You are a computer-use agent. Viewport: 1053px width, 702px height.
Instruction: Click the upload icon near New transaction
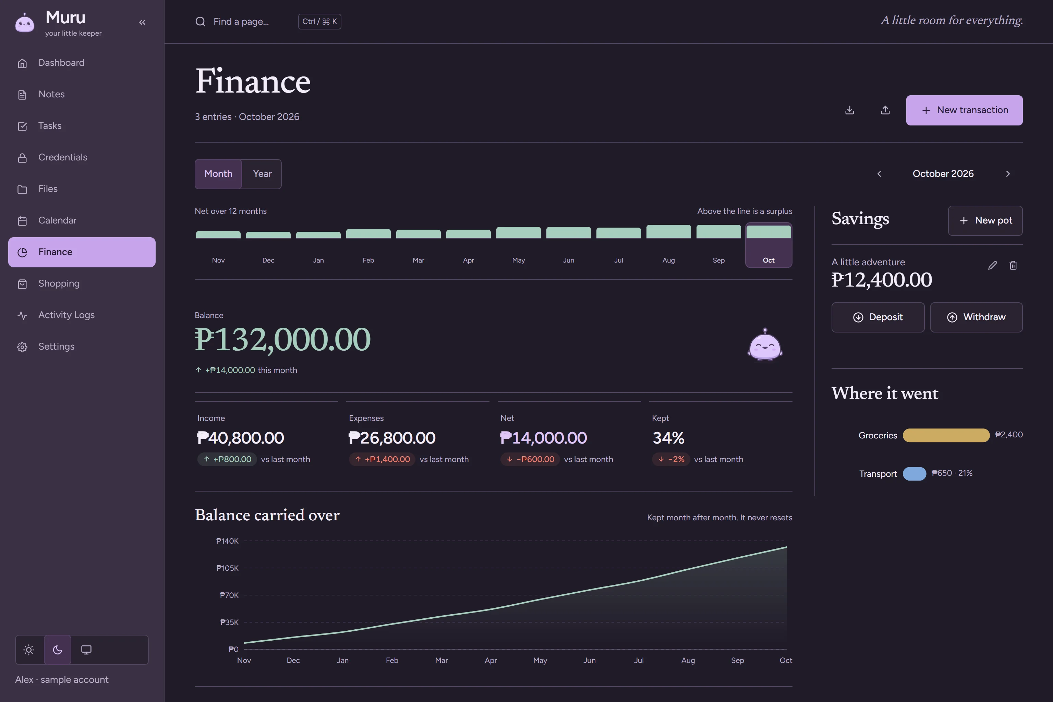(x=885, y=110)
